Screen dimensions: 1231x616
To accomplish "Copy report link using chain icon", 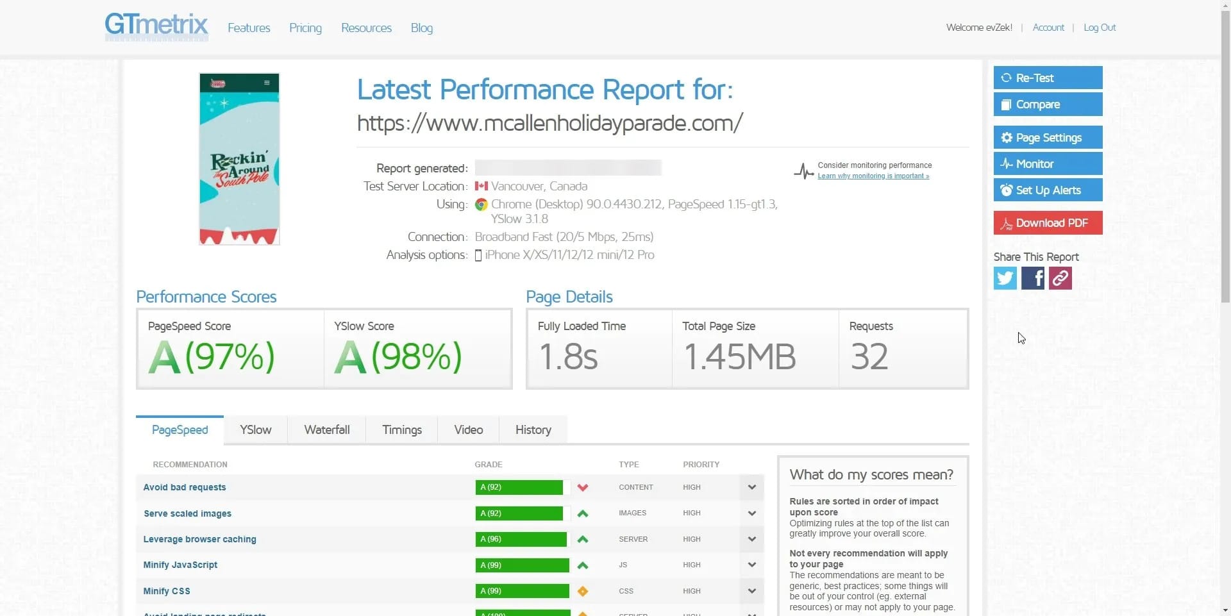I will point(1060,278).
